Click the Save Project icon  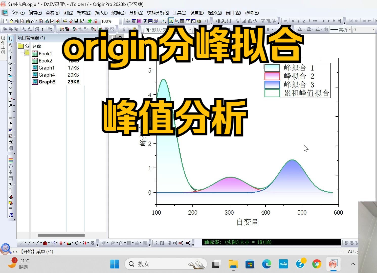pyautogui.click(x=77, y=21)
